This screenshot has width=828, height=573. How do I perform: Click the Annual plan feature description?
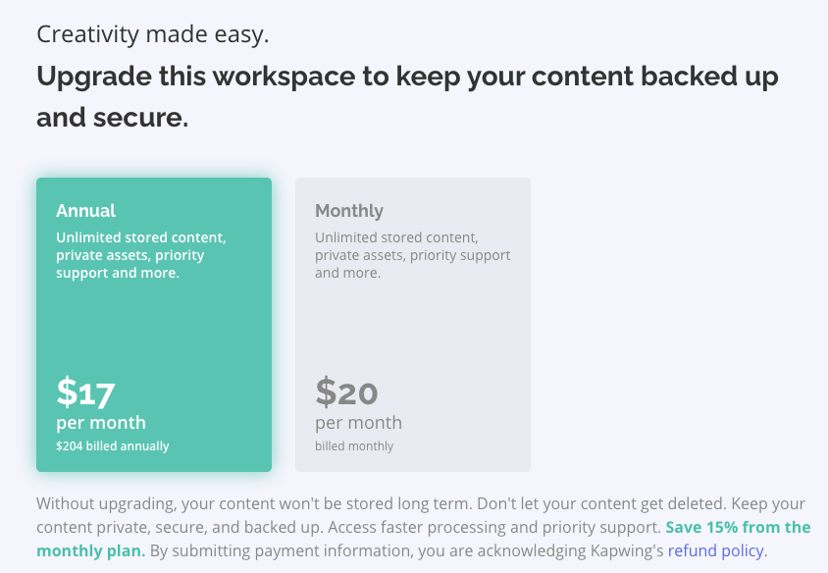click(141, 255)
